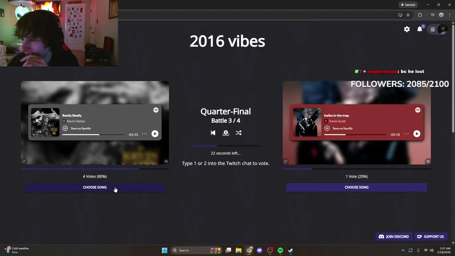This screenshot has height=256, width=455.
Task: Click the Quarter-Final heading
Action: point(226,111)
